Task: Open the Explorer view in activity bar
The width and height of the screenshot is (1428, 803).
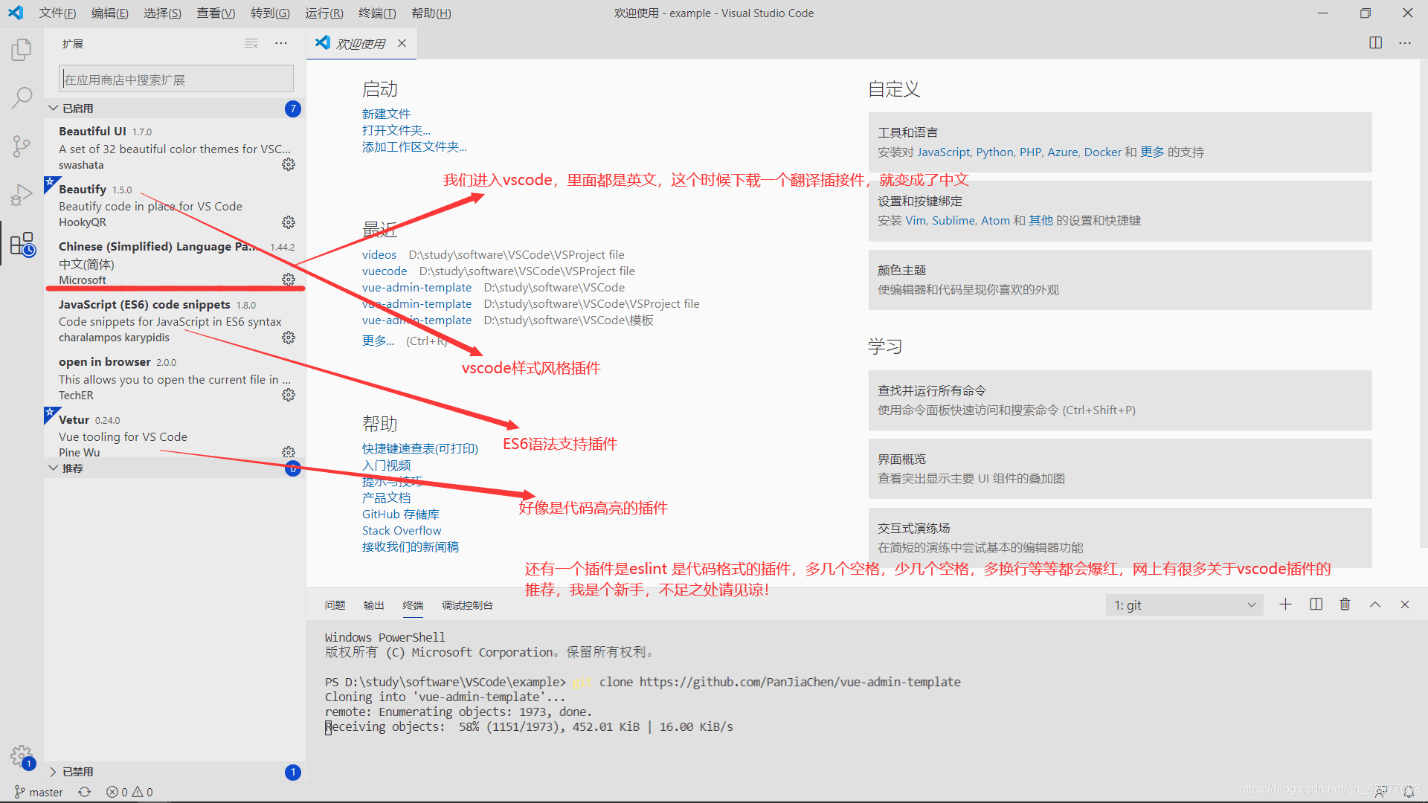Action: pos(22,50)
